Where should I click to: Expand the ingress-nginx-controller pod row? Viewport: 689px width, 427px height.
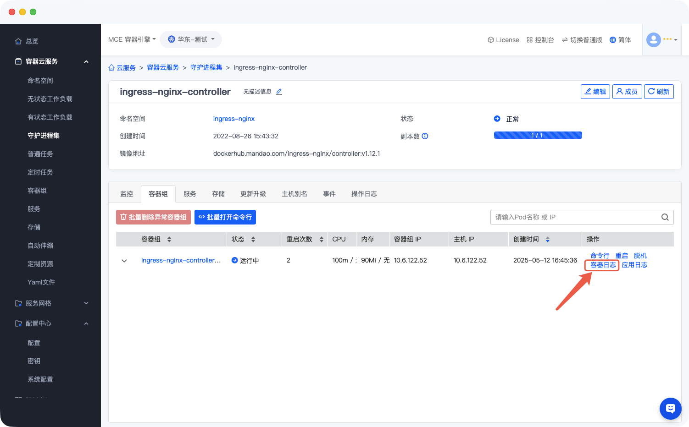(124, 261)
